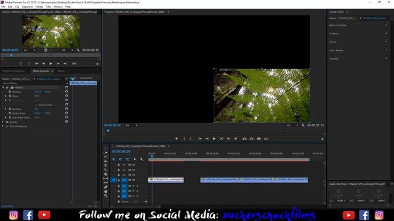The width and height of the screenshot is (394, 221).
Task: Step back one frame in Program monitor
Action: tap(207, 139)
